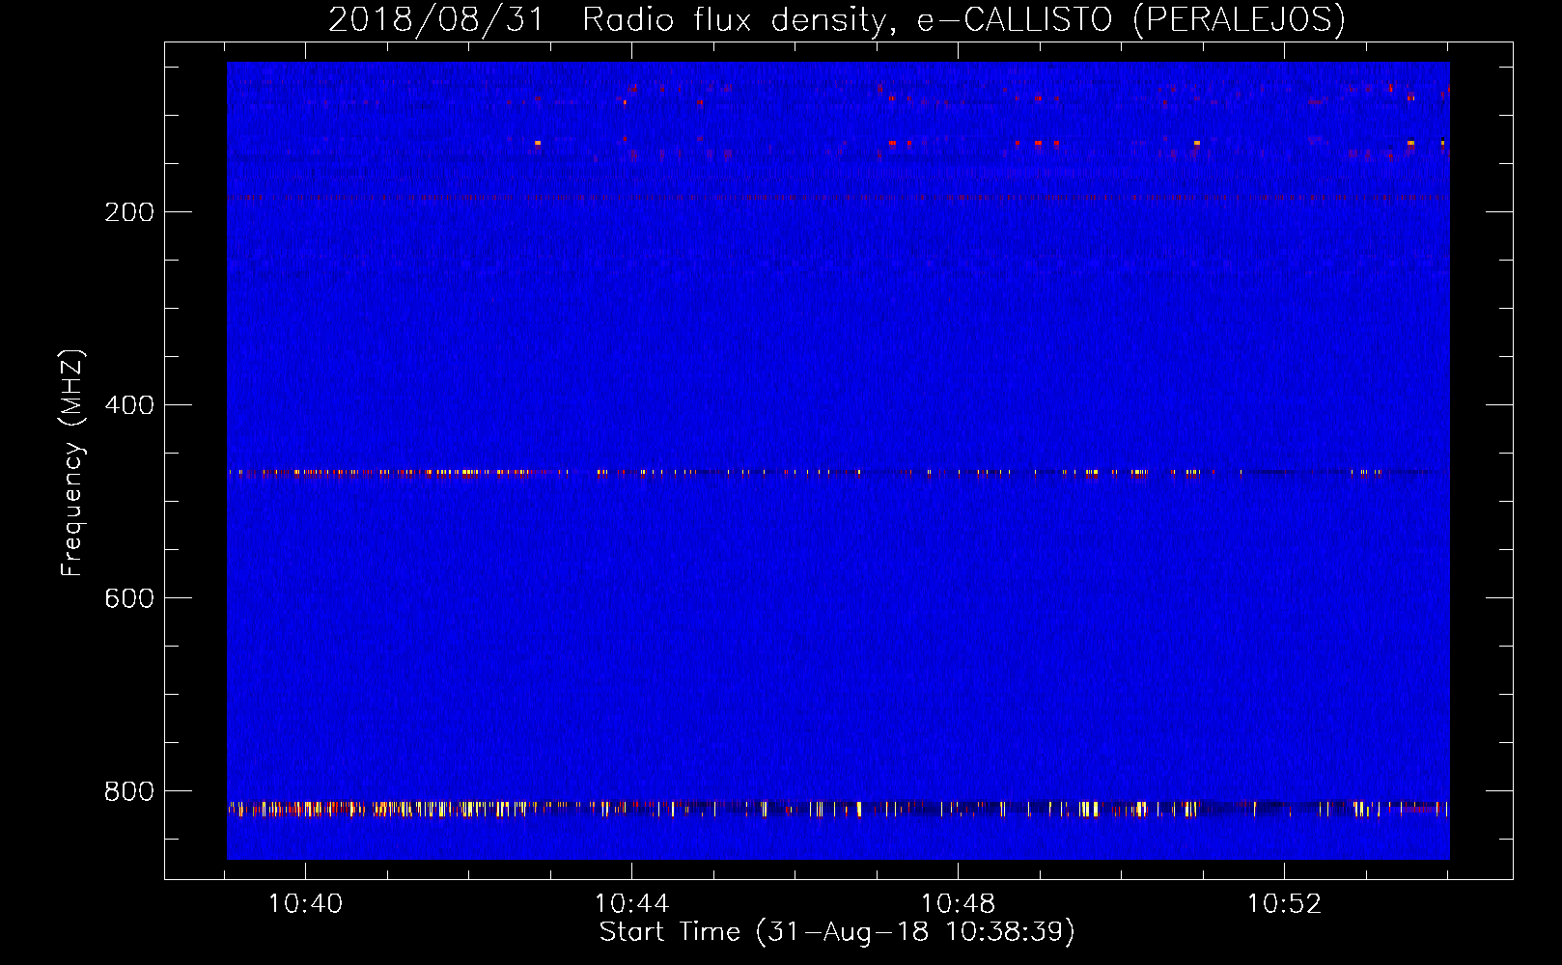Click the 10:52 time tick label
Screen dimensions: 1562x965
pos(1284,904)
